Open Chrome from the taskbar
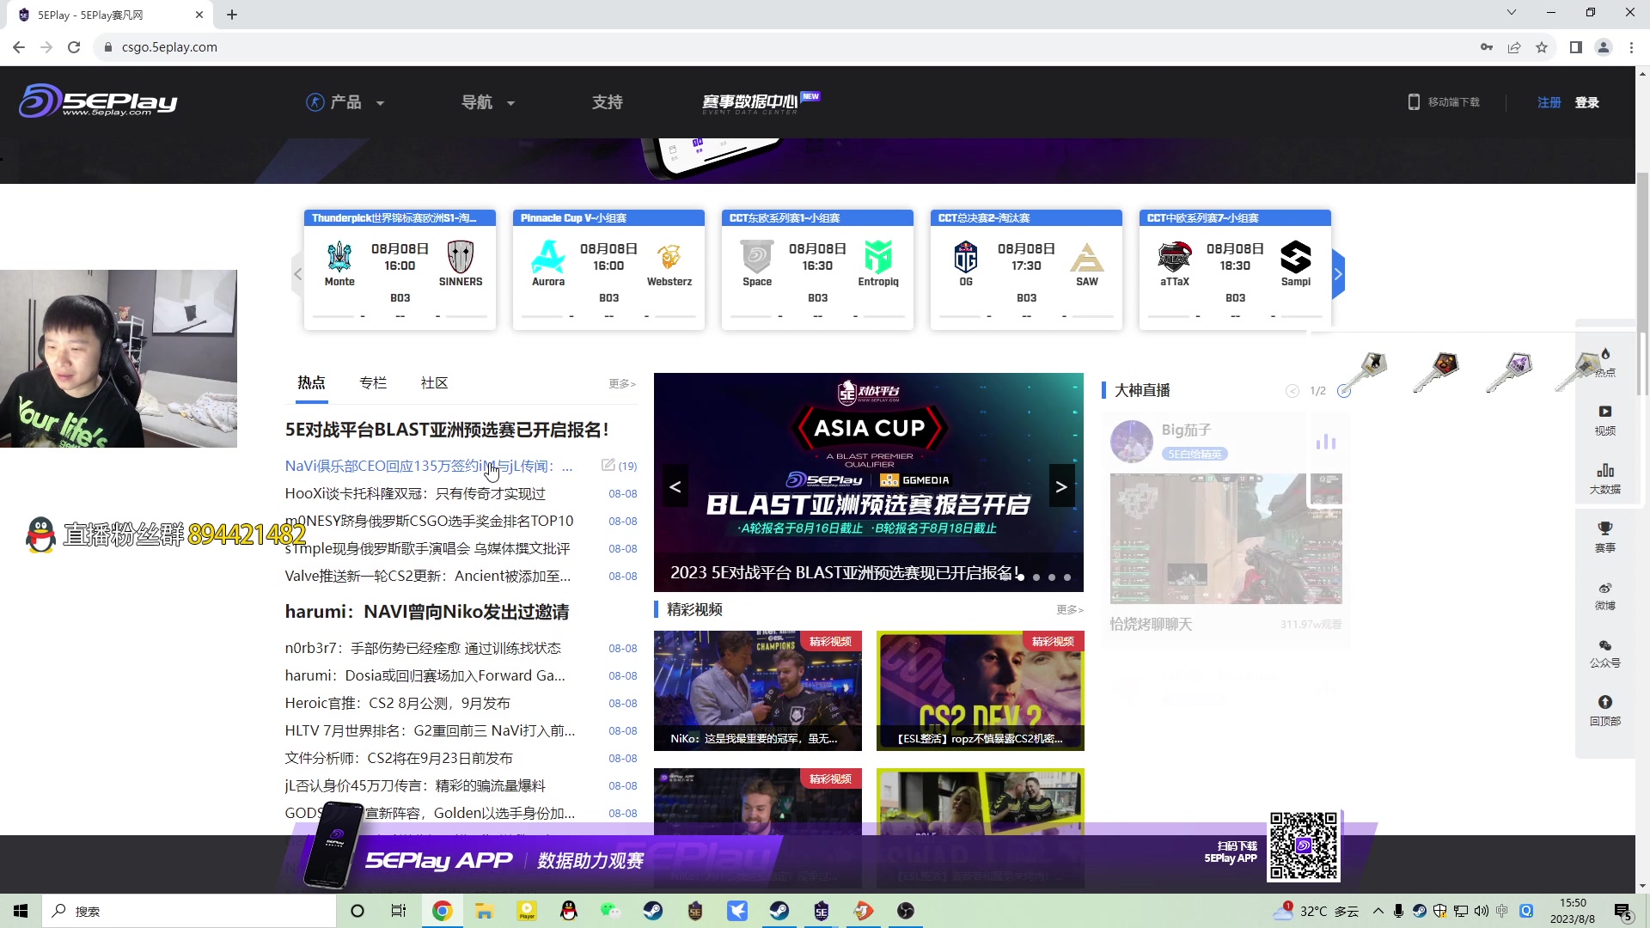 pyautogui.click(x=442, y=911)
